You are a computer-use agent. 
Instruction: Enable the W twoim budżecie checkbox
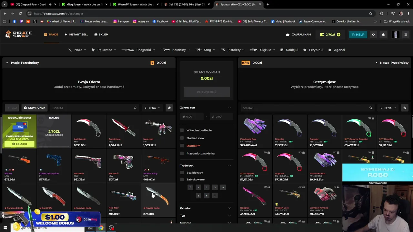[x=182, y=130]
